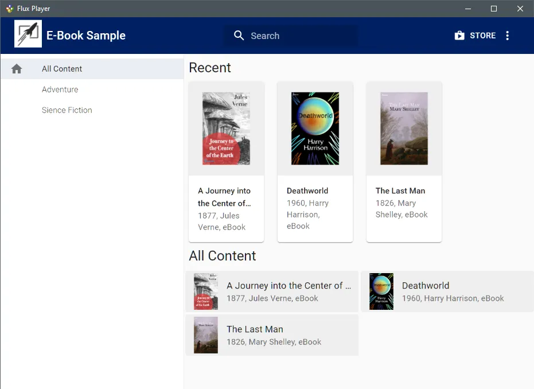Click the Deathworld title in Recent card

click(x=307, y=190)
